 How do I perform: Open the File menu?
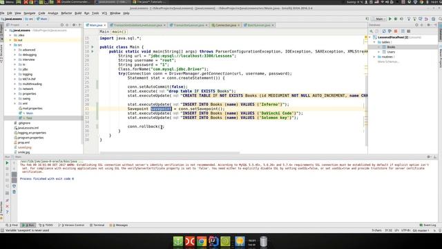(x=2, y=13)
